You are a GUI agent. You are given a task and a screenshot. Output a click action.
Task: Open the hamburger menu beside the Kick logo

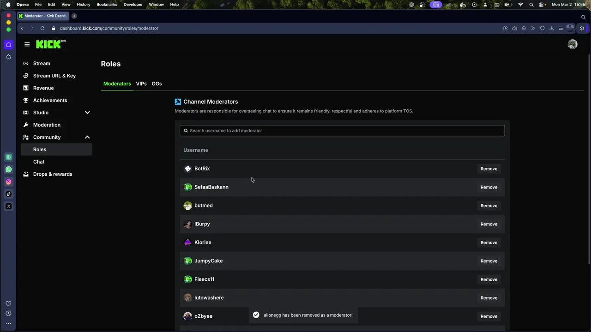click(x=27, y=44)
